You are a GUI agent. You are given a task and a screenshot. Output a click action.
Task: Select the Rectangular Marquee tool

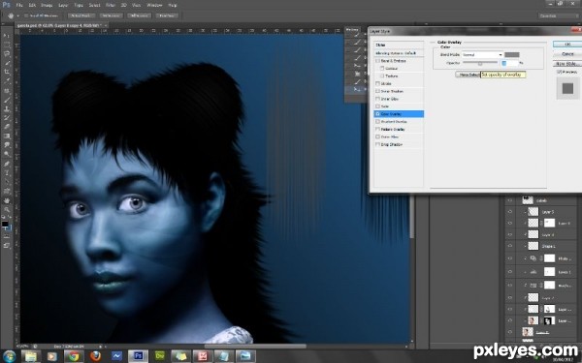click(7, 45)
